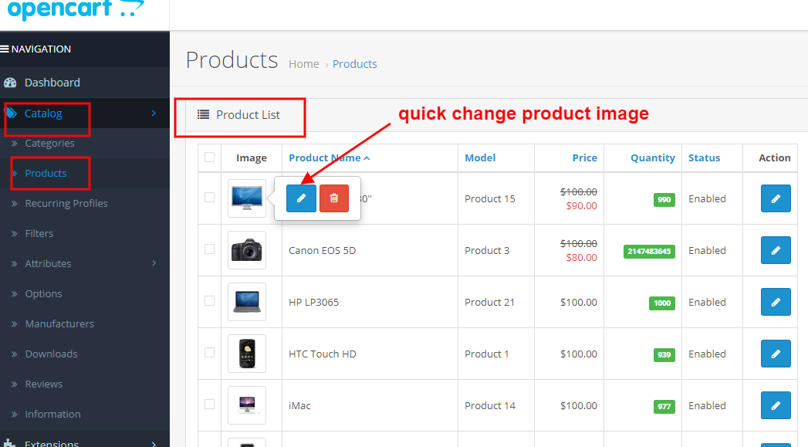Click the blue pencil image-edit popover button
The width and height of the screenshot is (808, 447).
click(x=302, y=198)
